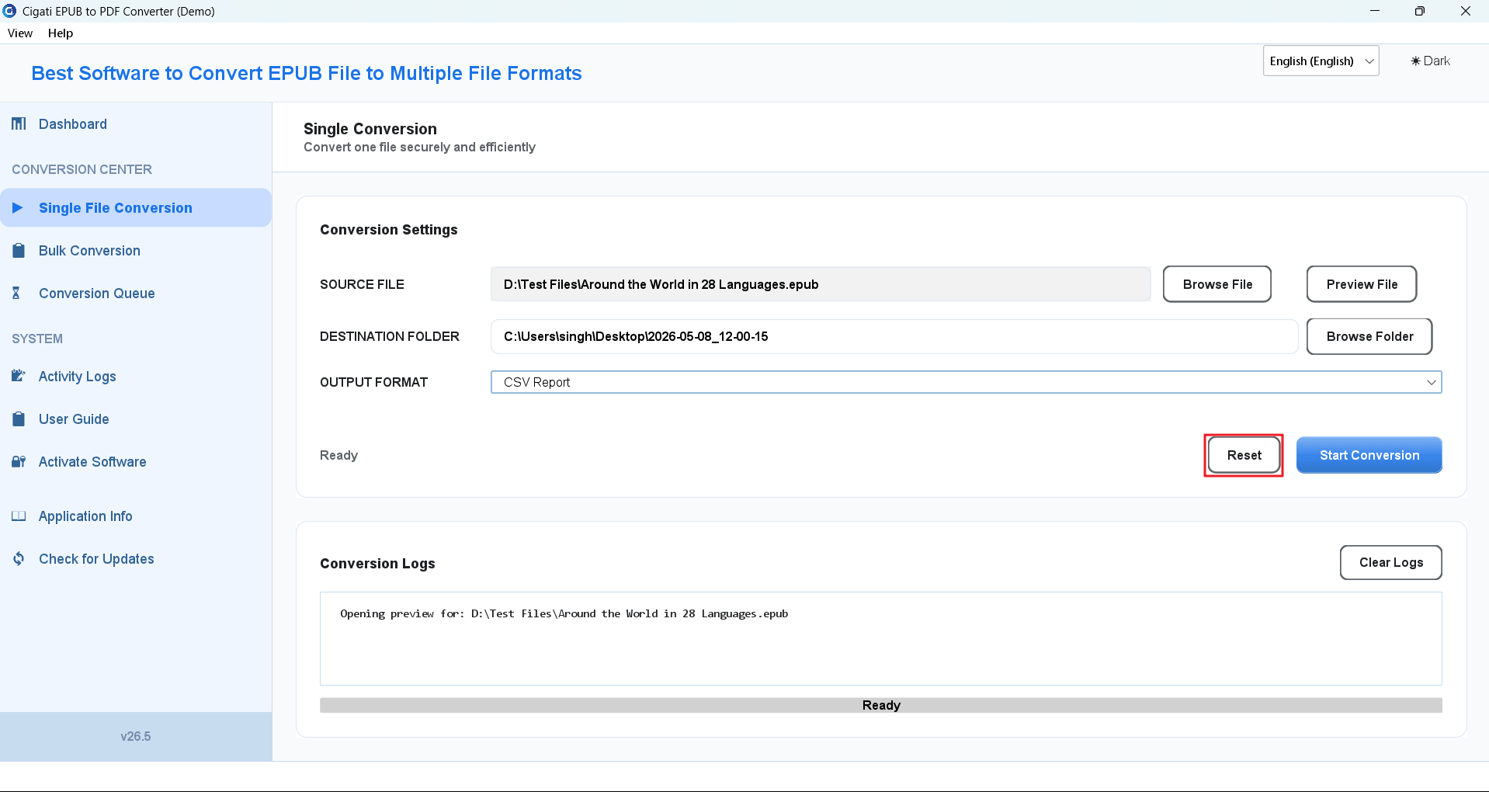Click the Cigati app logo in title bar
The height and width of the screenshot is (792, 1489).
click(x=10, y=11)
